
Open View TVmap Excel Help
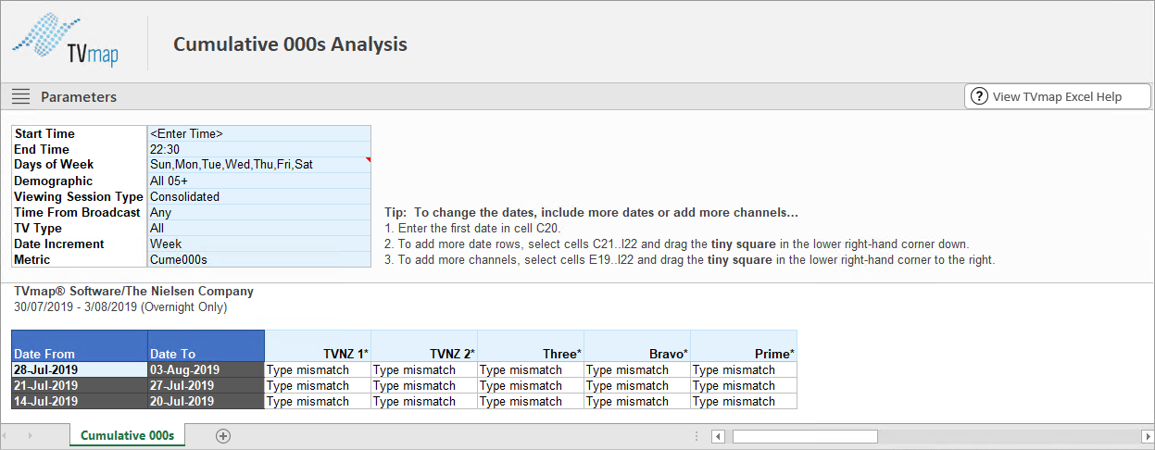pos(1058,96)
